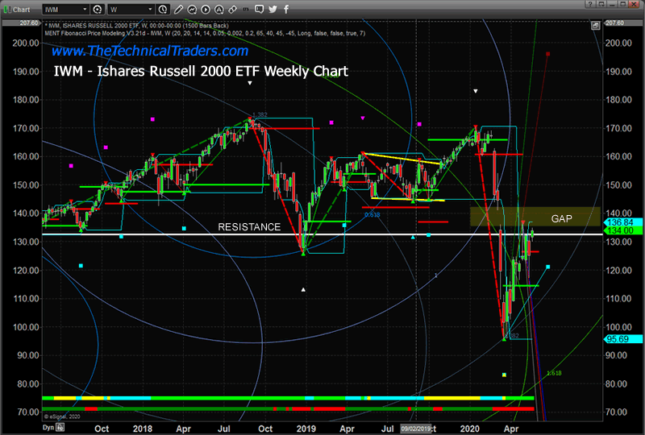Click the circled A alerts icon
Viewport: 645px width, 435px height.
218,9
